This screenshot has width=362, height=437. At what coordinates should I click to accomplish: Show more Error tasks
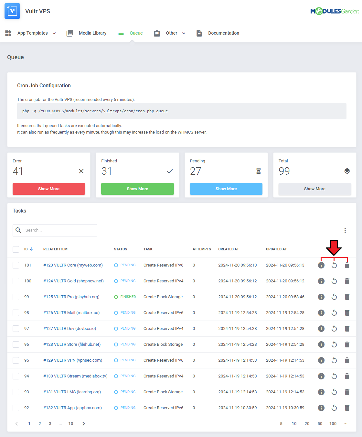point(49,189)
